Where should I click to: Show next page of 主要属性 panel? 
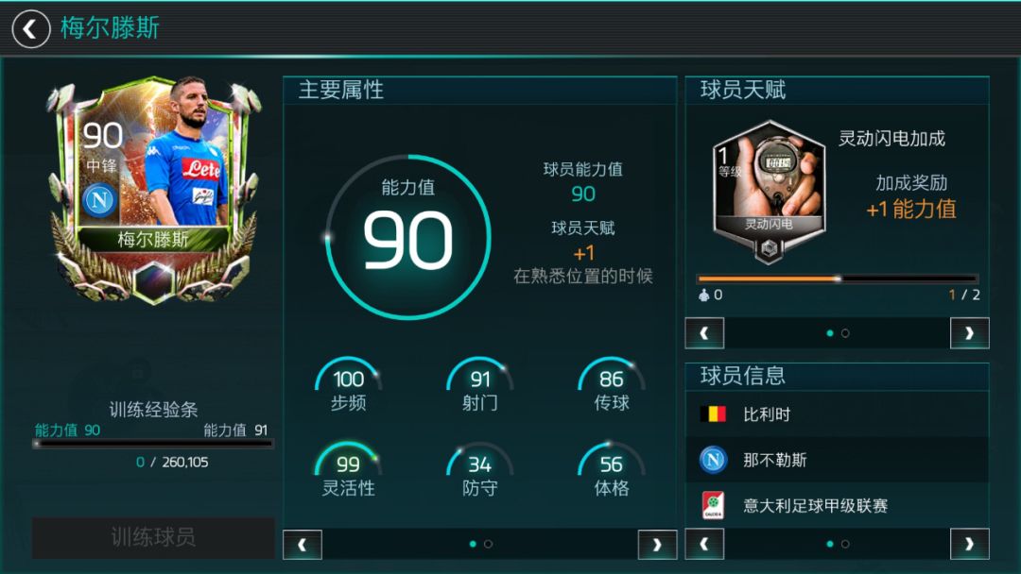657,545
